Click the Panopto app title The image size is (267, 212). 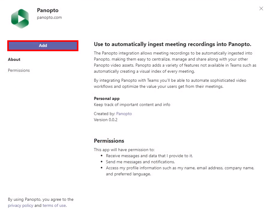(x=48, y=10)
